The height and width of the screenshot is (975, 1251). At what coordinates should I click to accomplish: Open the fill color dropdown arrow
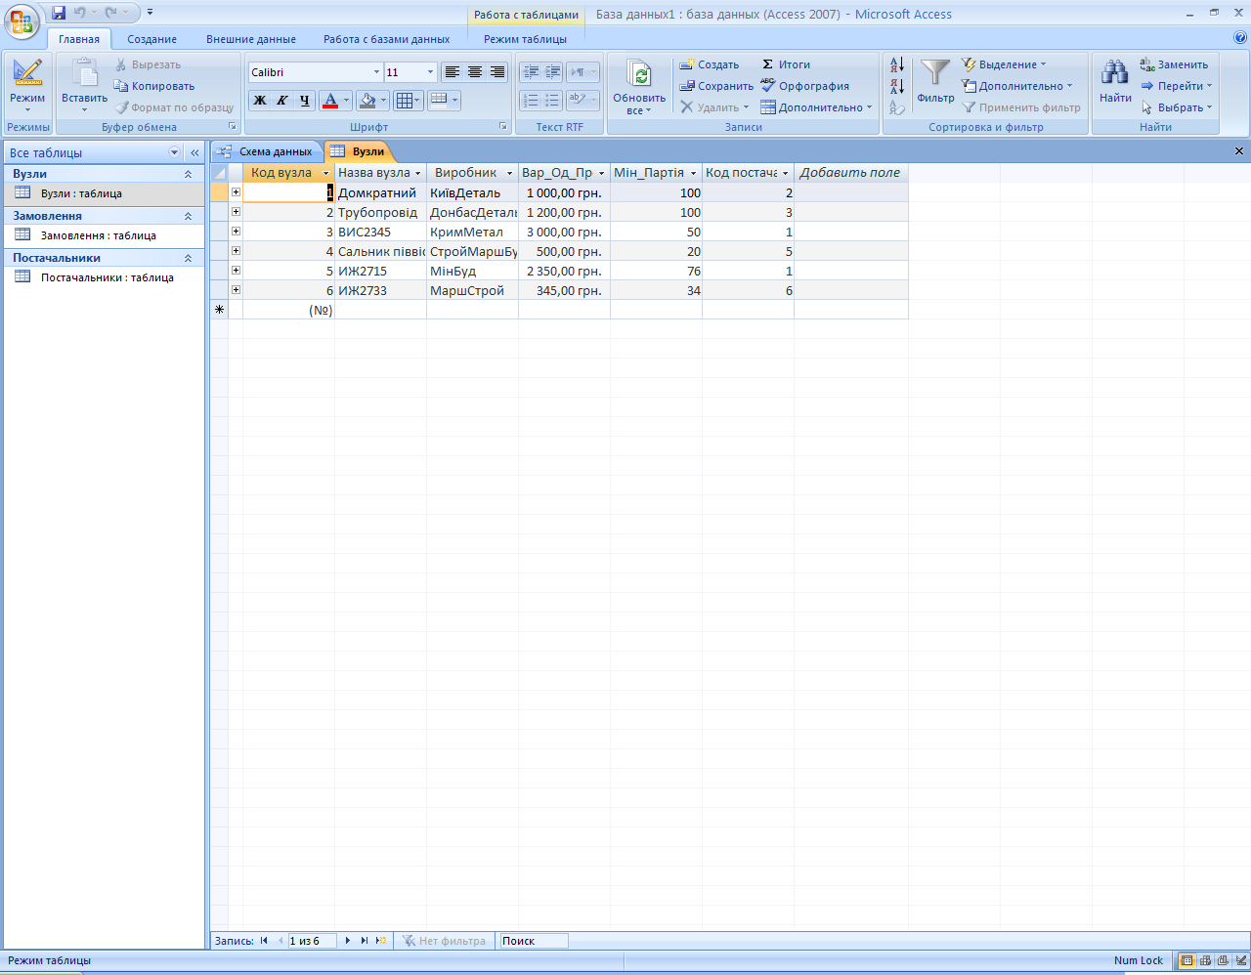pyautogui.click(x=383, y=100)
